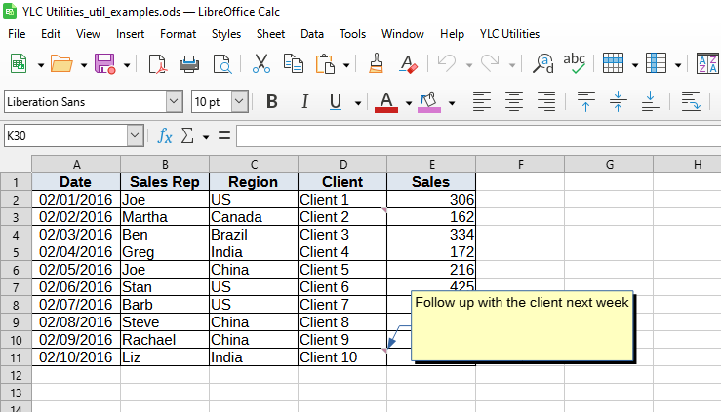721x412 pixels.
Task: Open the font size dropdown
Action: coord(240,101)
